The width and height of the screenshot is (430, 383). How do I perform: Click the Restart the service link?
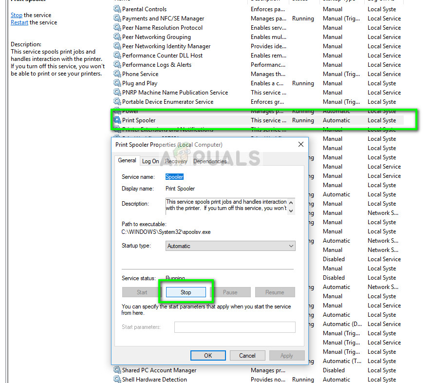(19, 22)
